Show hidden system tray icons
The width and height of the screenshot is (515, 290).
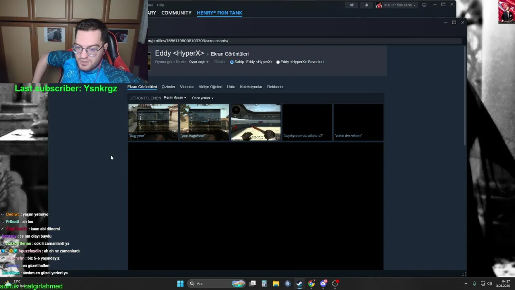point(466,284)
